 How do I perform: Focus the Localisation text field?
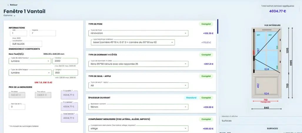(x=25, y=44)
